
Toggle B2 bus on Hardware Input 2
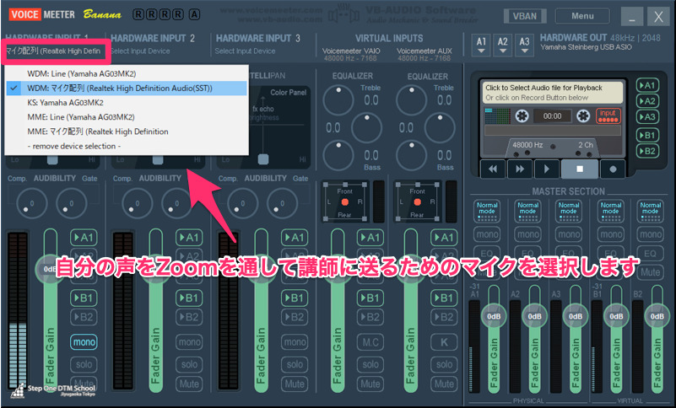coord(189,317)
